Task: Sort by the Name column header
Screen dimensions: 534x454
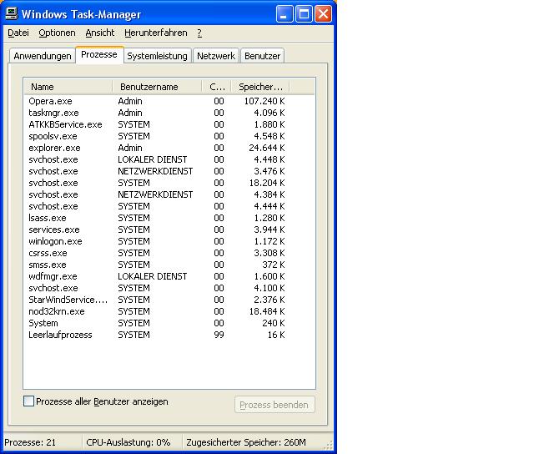Action: click(68, 87)
